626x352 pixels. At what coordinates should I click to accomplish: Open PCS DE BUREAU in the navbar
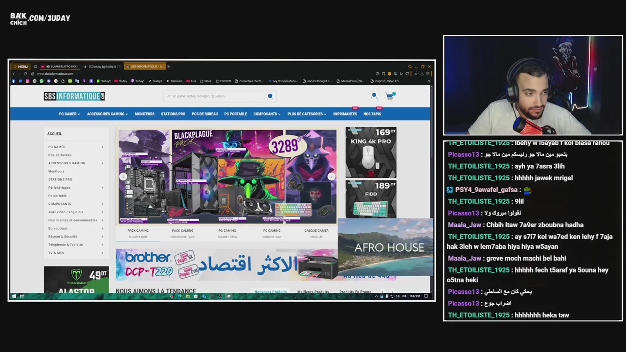(205, 114)
